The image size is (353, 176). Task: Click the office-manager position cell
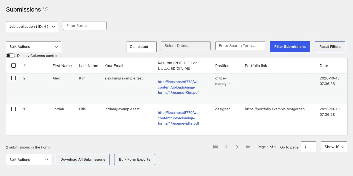223,81
